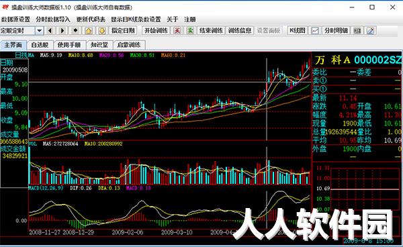Image resolution: width=403 pixels, height=247 pixels.
Task: Switch to the 知识堂 tab
Action: click(99, 45)
